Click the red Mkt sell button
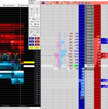 pyautogui.click(x=37, y=38)
